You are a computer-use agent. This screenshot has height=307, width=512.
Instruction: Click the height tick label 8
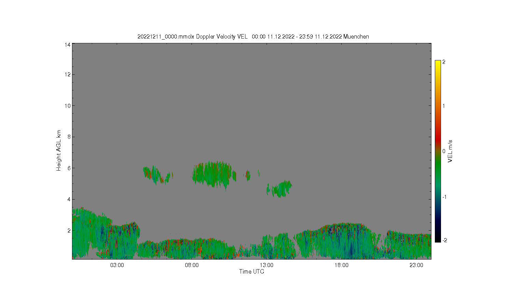[69, 137]
